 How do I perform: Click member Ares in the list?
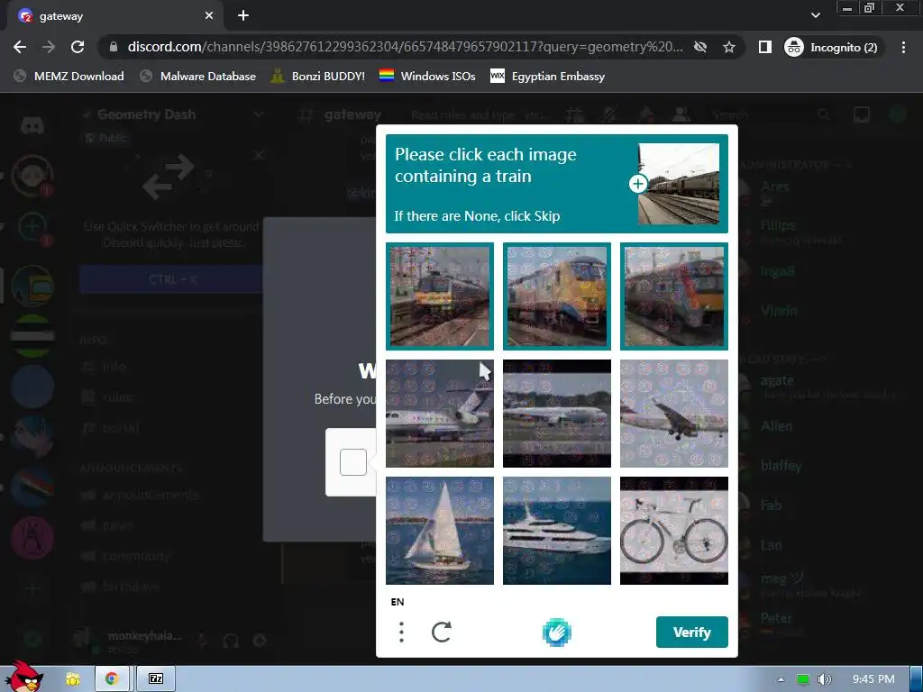pos(774,187)
